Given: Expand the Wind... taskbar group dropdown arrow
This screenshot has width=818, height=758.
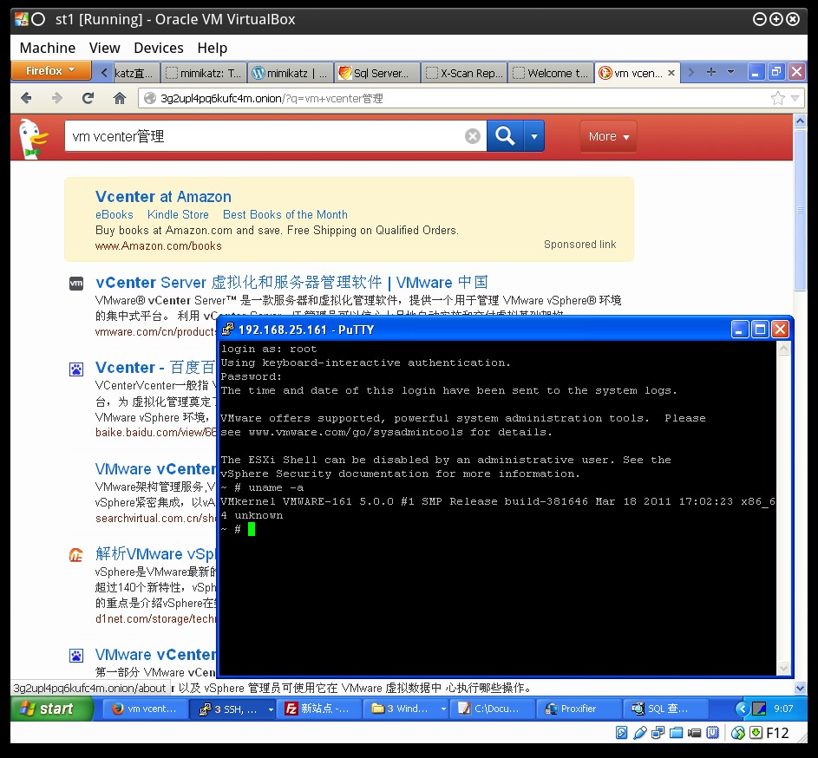Looking at the screenshot, I should (443, 709).
